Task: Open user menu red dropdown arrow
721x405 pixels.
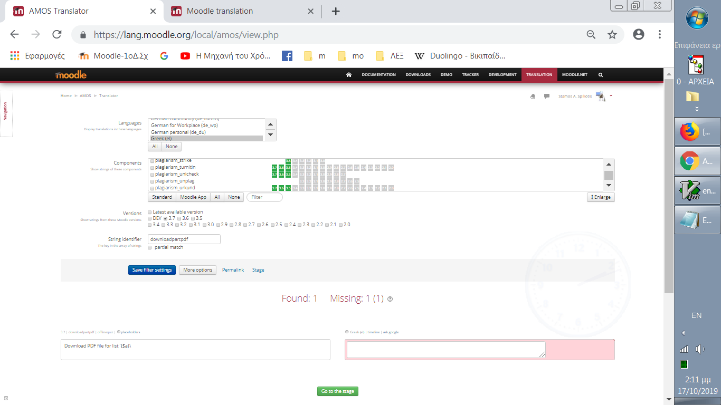Action: [x=611, y=96]
